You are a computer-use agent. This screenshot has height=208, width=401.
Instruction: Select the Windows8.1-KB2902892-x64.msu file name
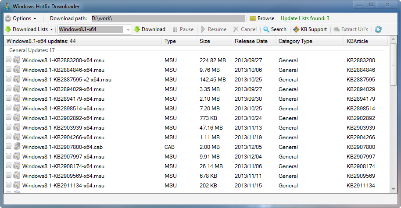63,118
